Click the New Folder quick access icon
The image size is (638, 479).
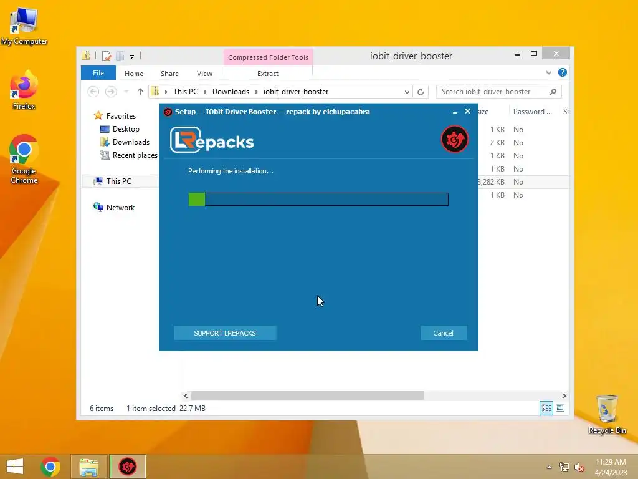coord(120,56)
